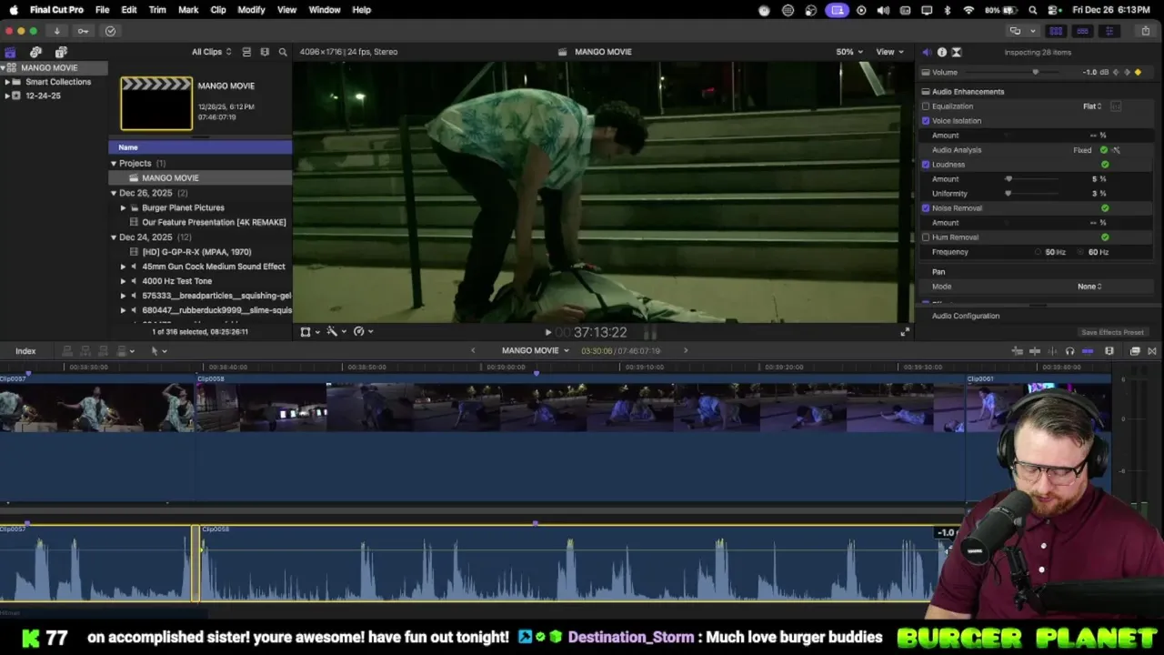Open the tool selector arrow dropdown
1164x655 pixels.
click(x=158, y=351)
